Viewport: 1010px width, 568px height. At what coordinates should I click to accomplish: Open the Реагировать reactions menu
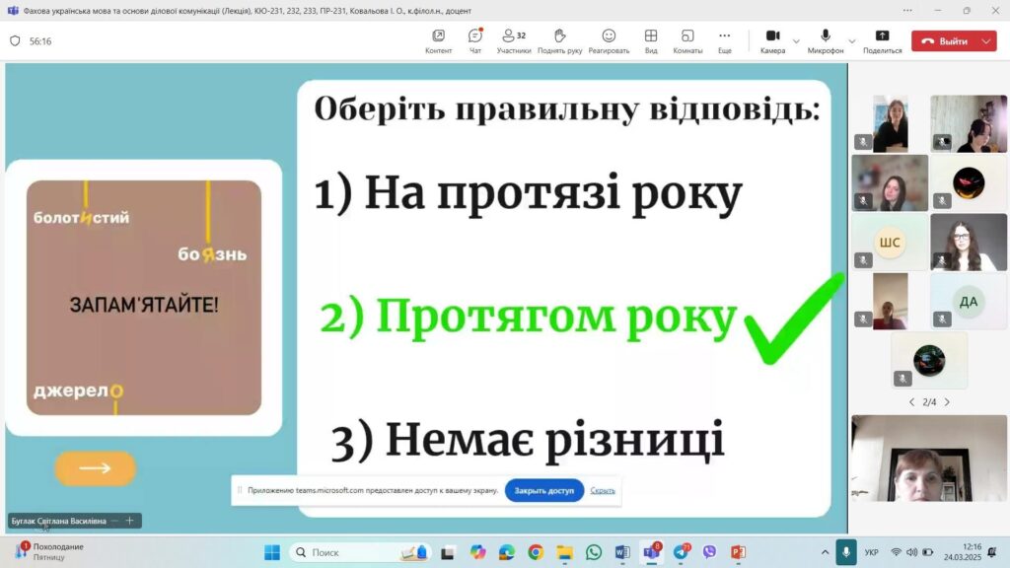[609, 40]
